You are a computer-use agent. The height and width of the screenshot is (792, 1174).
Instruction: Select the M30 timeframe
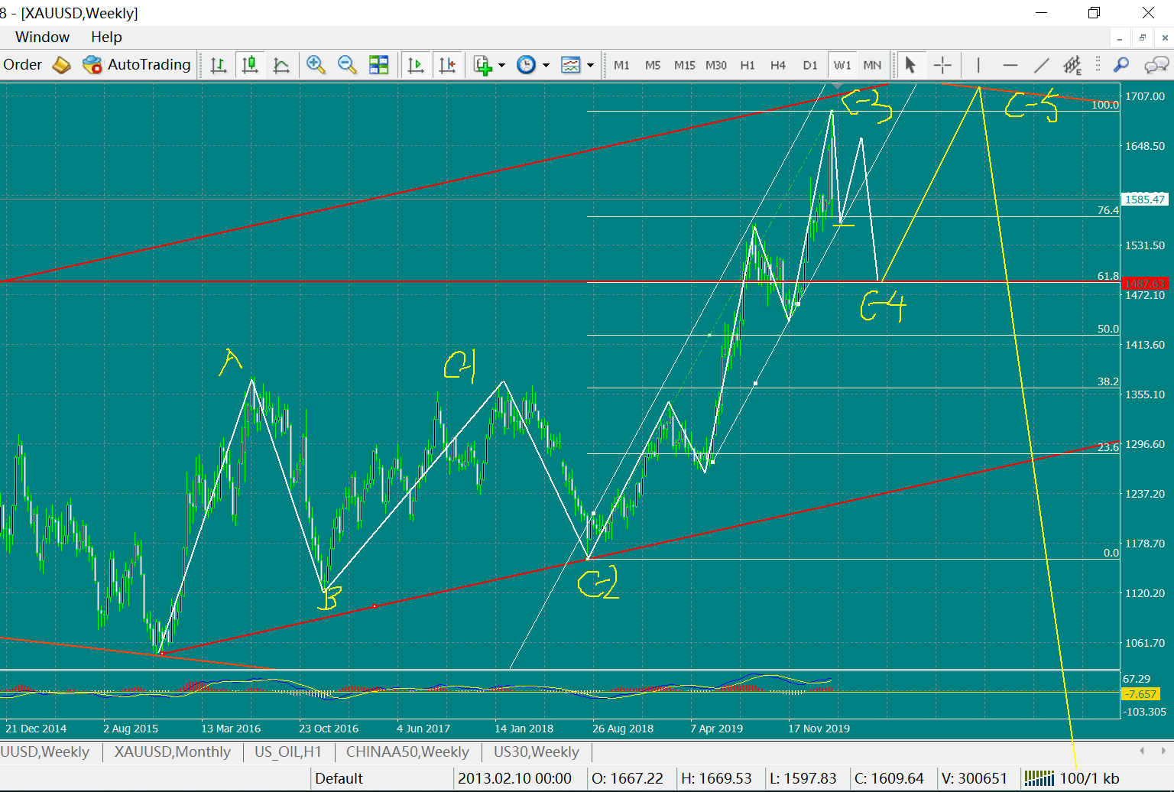(x=716, y=65)
